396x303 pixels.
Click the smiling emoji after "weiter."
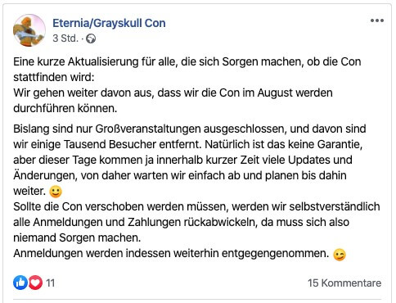point(56,192)
